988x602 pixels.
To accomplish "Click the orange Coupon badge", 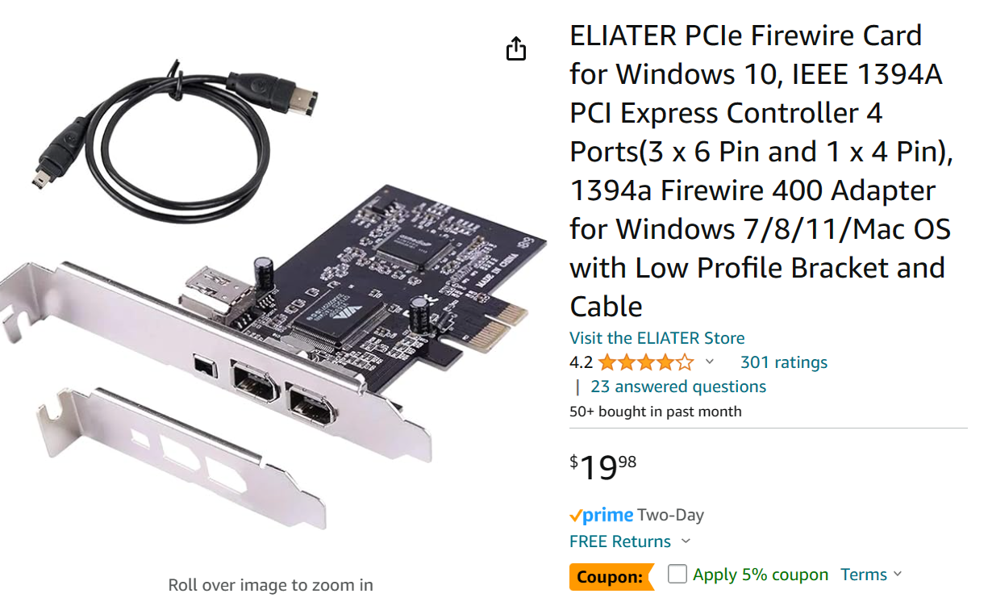I will tap(611, 576).
